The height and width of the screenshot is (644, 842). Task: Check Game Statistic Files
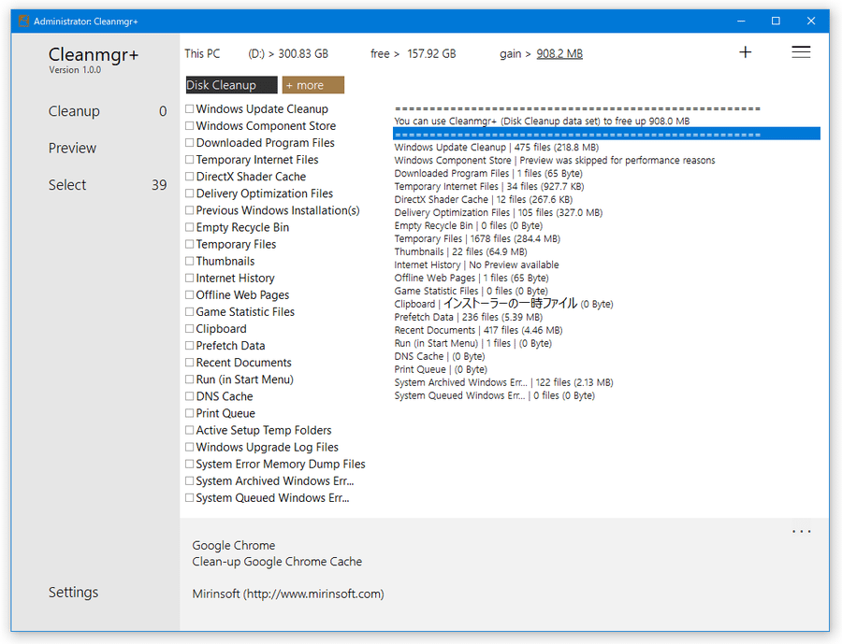(x=190, y=312)
